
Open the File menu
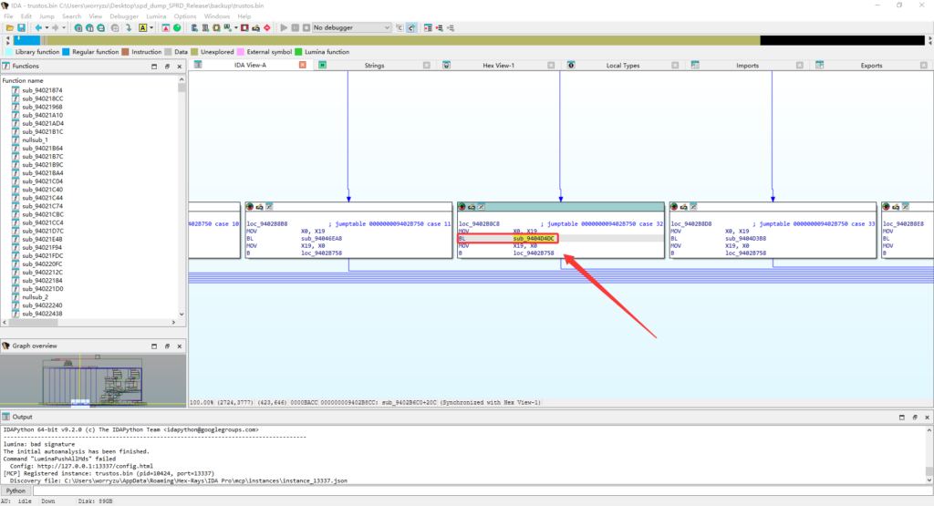[x=8, y=16]
